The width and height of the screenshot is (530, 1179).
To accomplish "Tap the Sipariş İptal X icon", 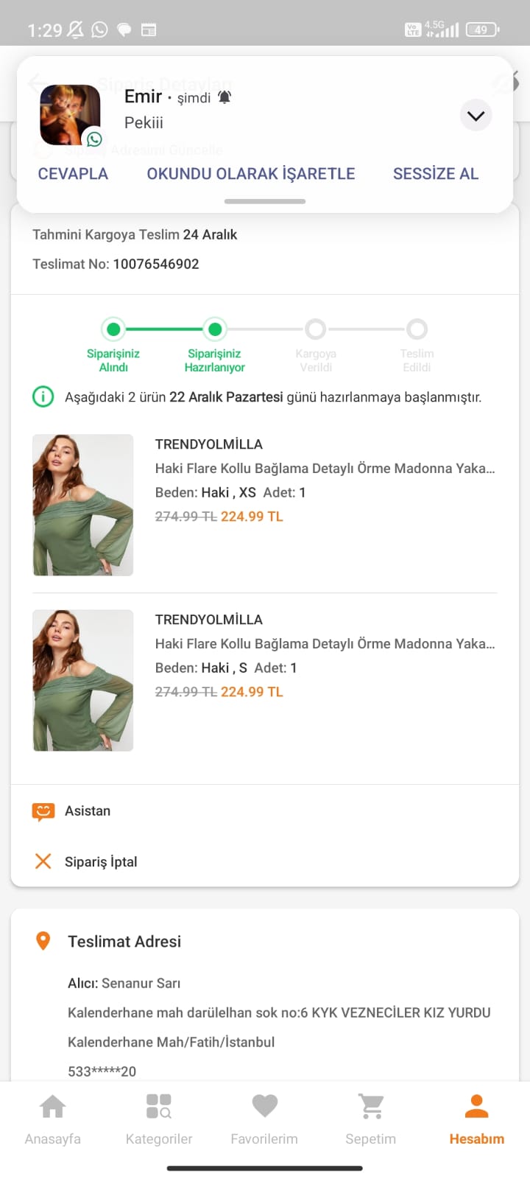I will tap(43, 861).
